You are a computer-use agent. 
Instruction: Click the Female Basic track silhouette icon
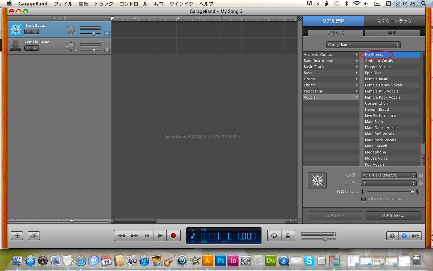click(16, 46)
